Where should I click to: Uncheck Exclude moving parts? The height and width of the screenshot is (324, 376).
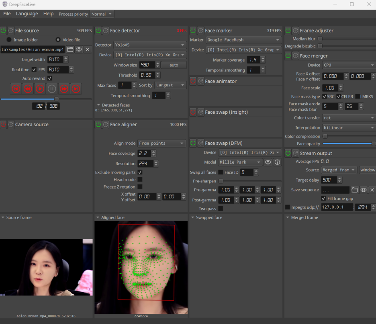pos(140,172)
